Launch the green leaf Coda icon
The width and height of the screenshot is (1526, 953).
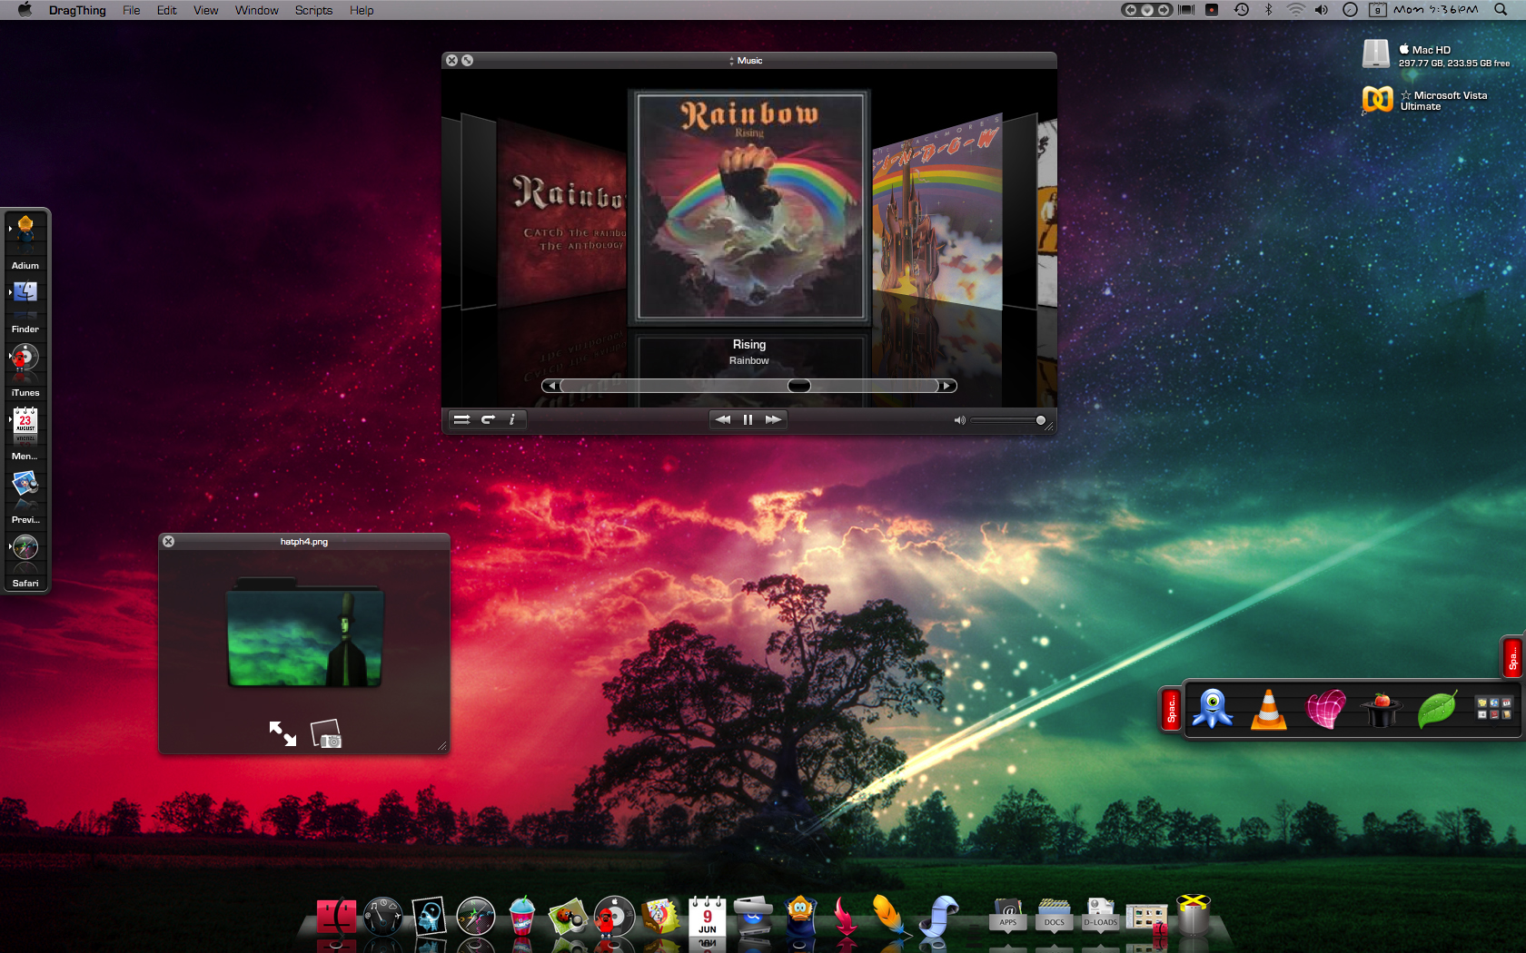click(1437, 709)
